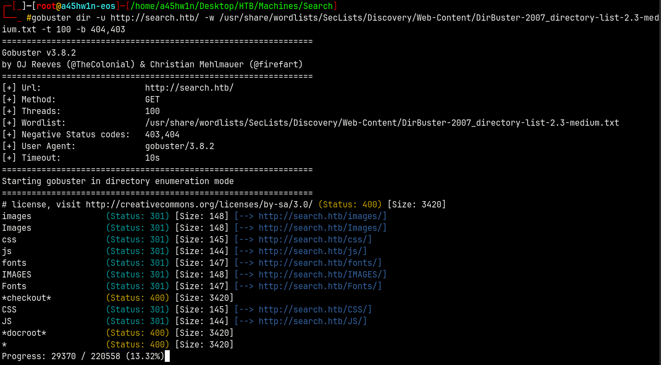
Task: Click the http://search.htb/IMAGES/ uppercase redirect link
Action: click(x=322, y=275)
